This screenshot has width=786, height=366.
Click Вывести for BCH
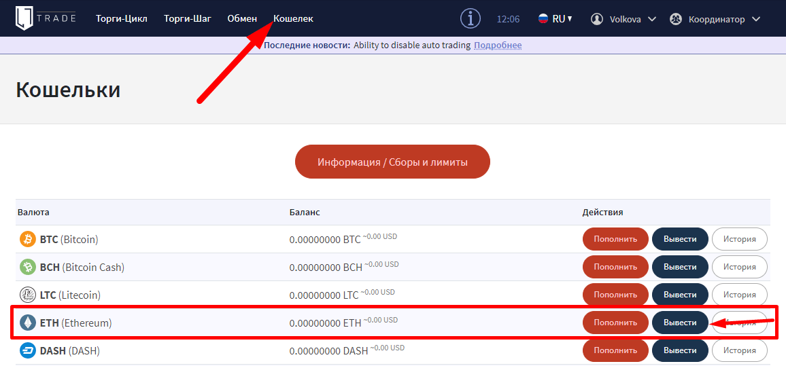pos(680,267)
